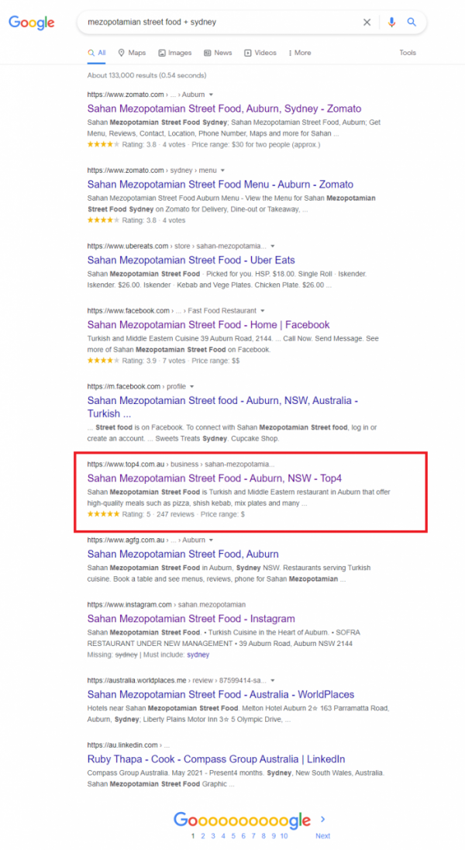Expand dropdown arrow beside agfg.com.au Auburn URL
This screenshot has height=850, width=465.
coord(211,540)
